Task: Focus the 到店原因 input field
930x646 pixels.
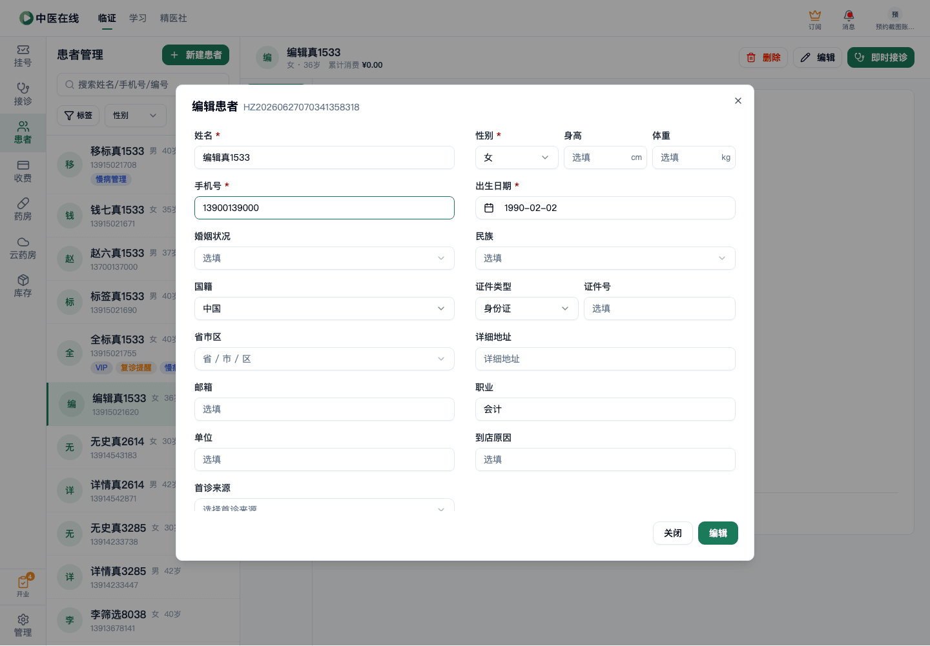Action: pyautogui.click(x=605, y=459)
